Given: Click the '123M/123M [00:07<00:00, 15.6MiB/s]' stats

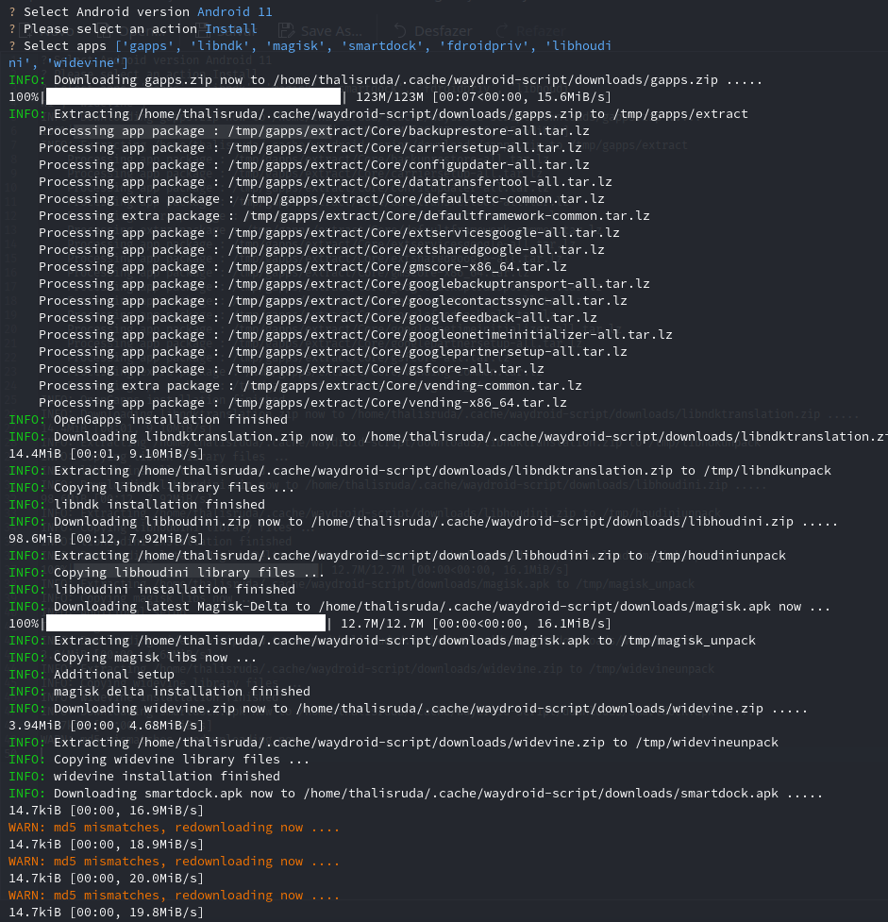Looking at the screenshot, I should coord(483,97).
